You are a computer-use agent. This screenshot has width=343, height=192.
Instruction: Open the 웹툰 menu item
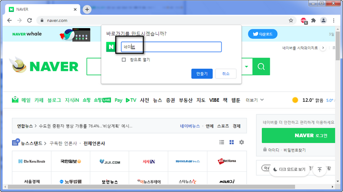[236, 100]
